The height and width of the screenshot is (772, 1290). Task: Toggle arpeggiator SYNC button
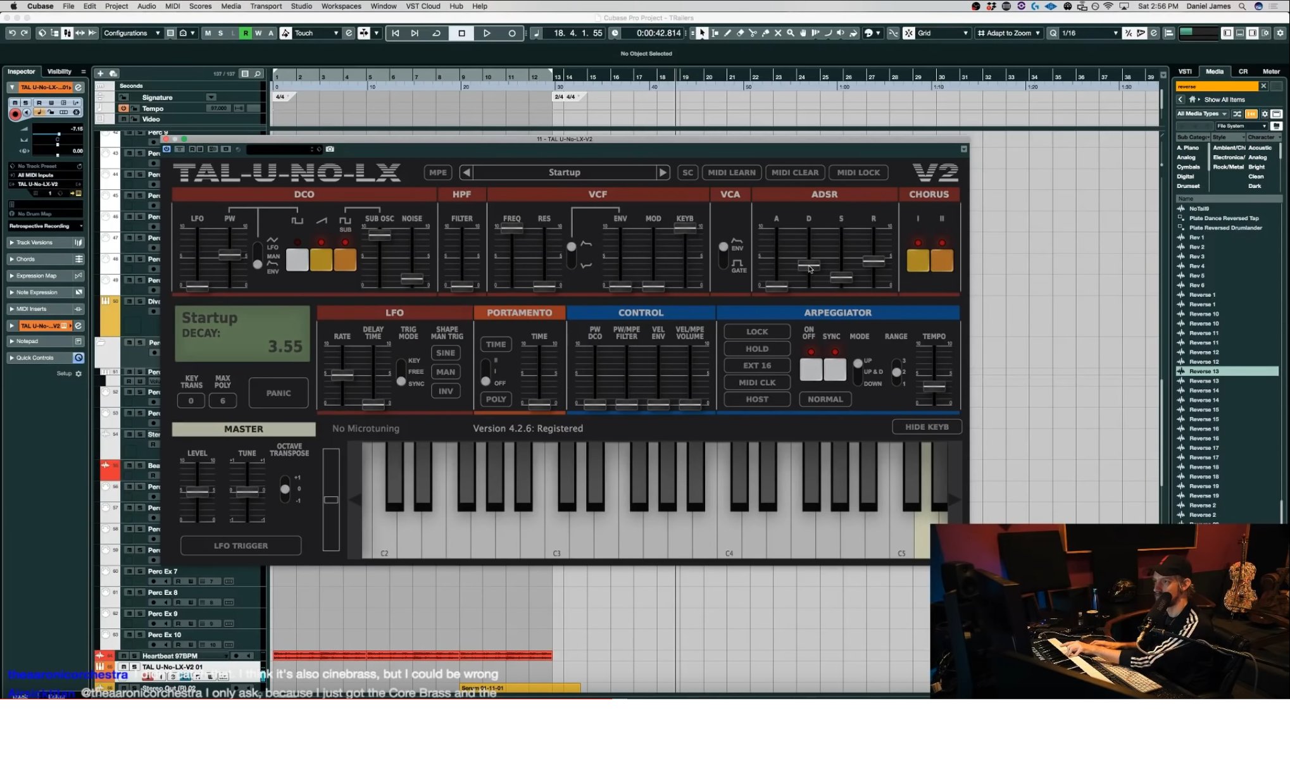(x=835, y=369)
